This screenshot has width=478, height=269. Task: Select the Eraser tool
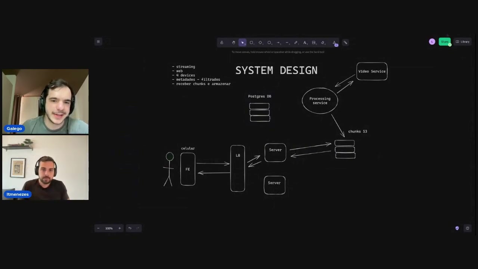pos(323,43)
